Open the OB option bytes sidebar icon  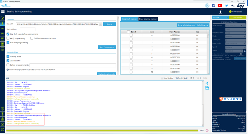coord(3,29)
